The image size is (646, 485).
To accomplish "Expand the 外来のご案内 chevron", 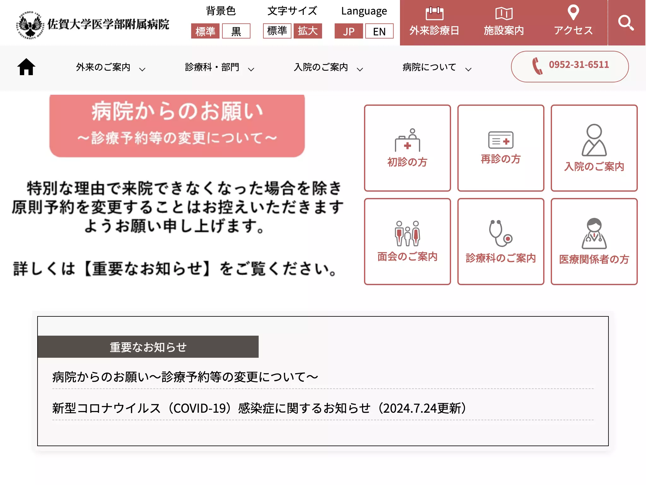I will click(142, 69).
